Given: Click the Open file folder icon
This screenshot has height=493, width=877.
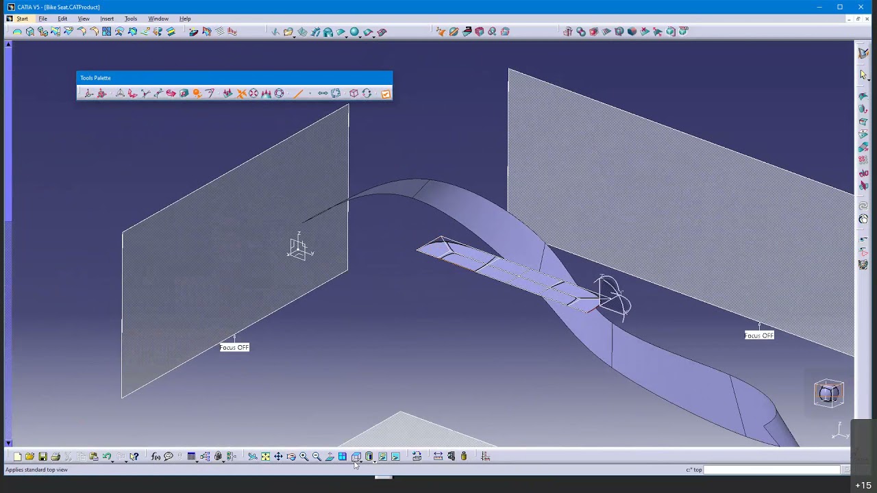Looking at the screenshot, I should pos(29,457).
